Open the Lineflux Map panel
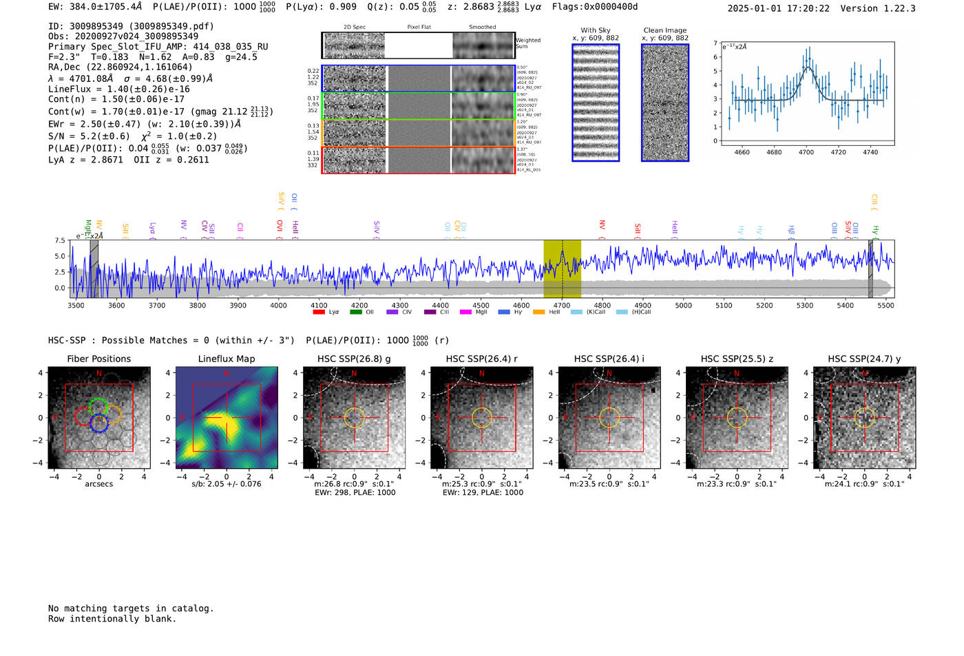Screen dimensions: 964x656 click(227, 418)
